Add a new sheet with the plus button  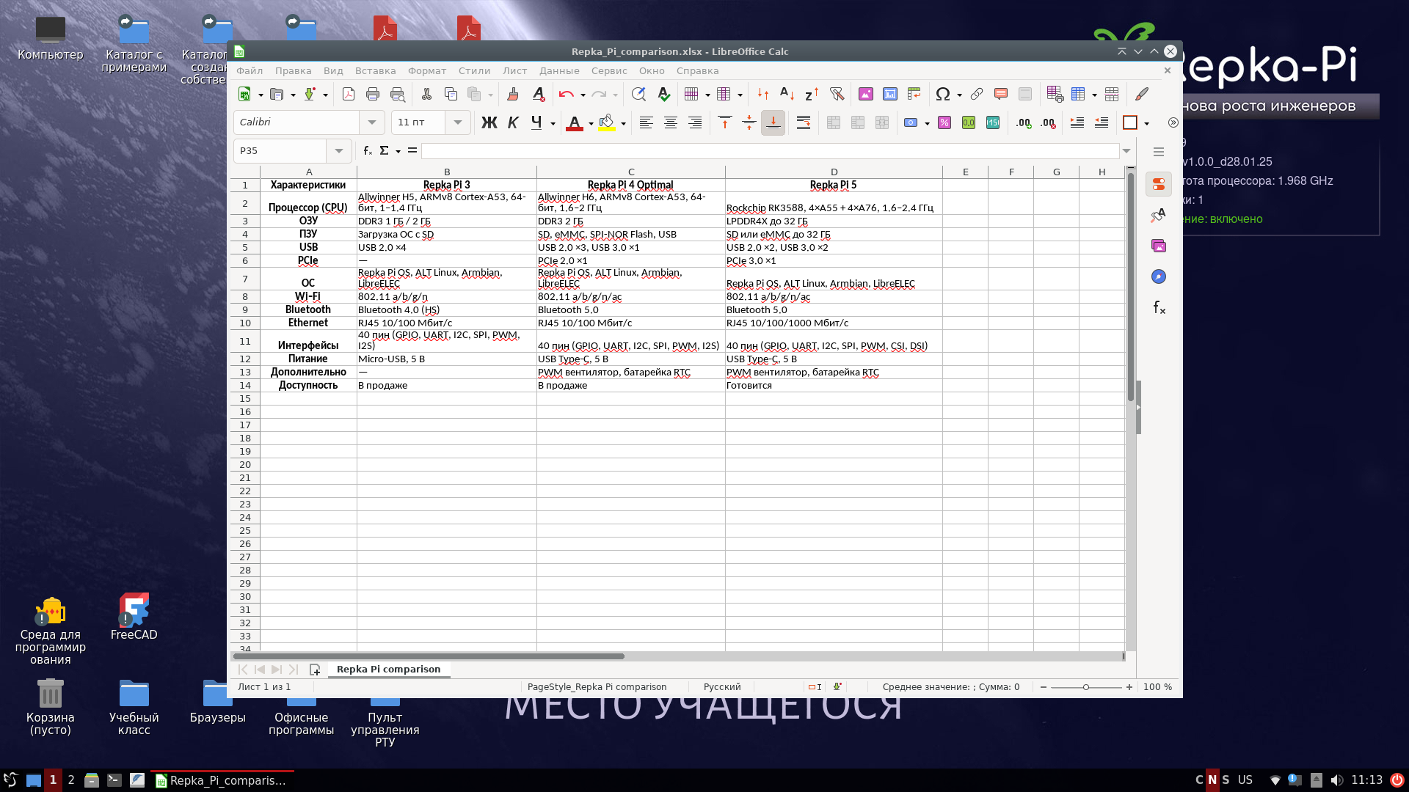point(316,670)
